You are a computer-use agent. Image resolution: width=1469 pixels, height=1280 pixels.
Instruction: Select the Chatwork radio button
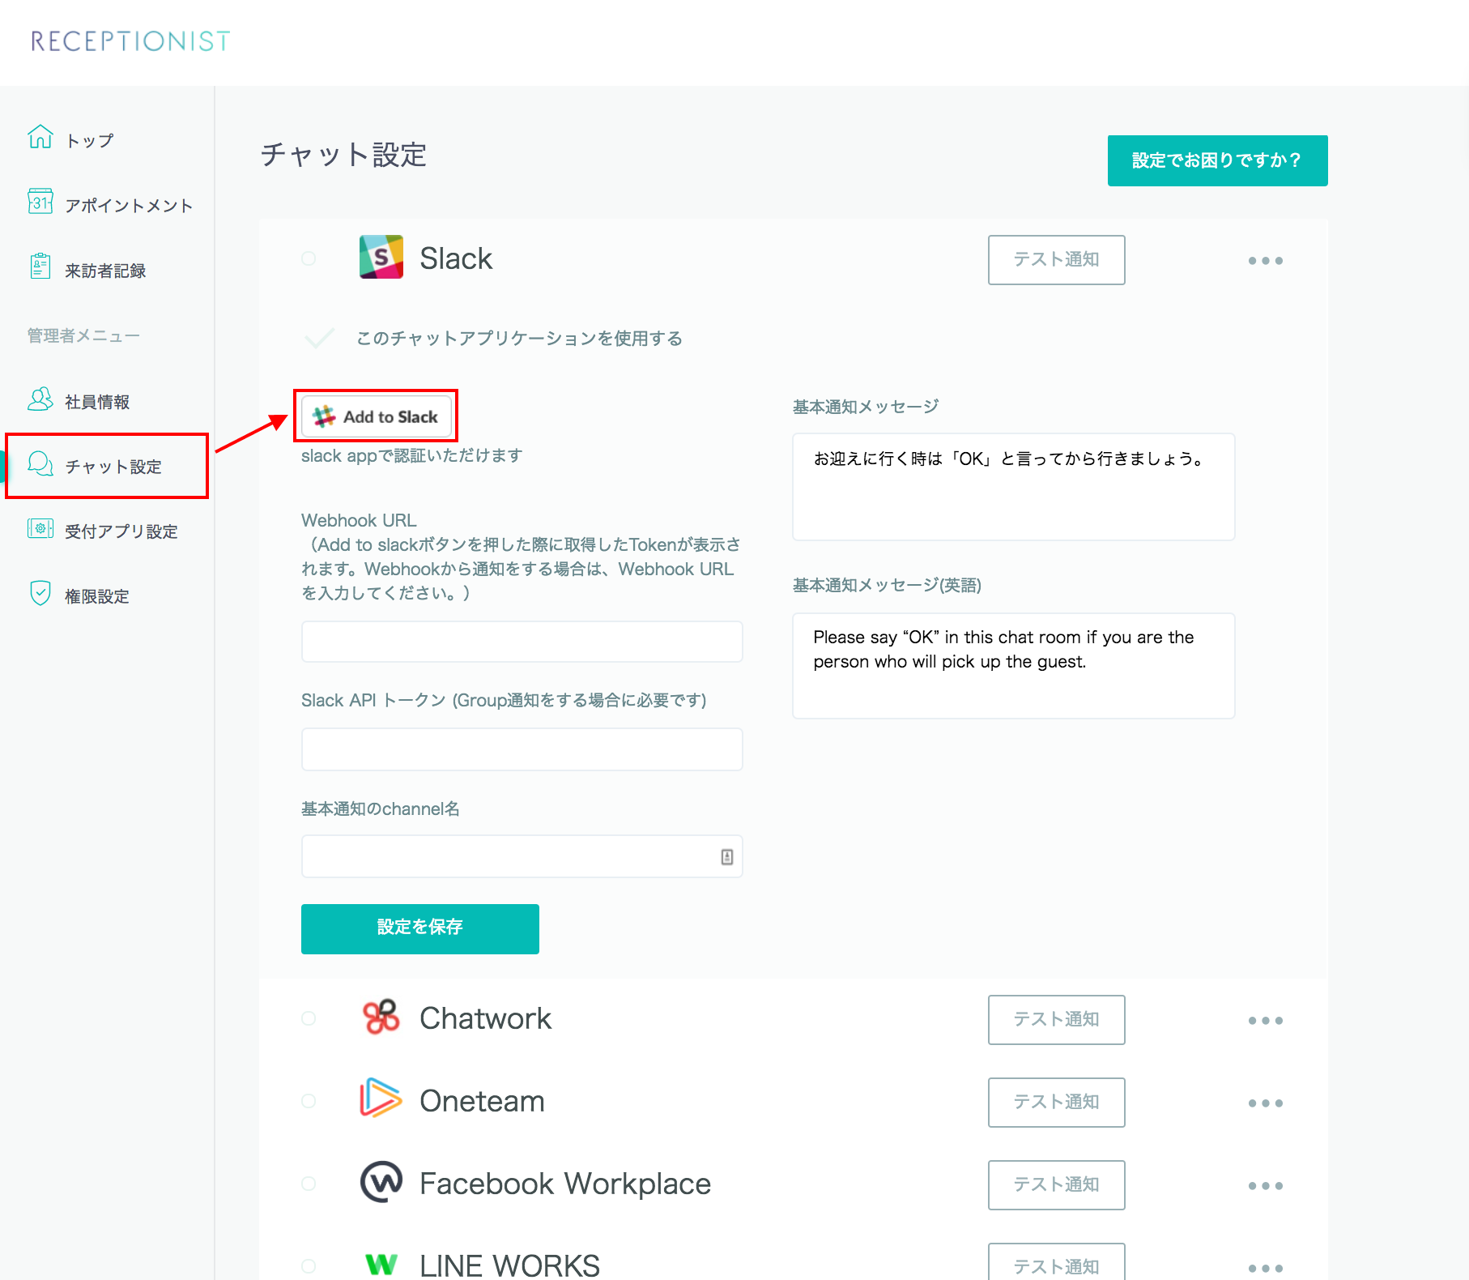point(309,1018)
